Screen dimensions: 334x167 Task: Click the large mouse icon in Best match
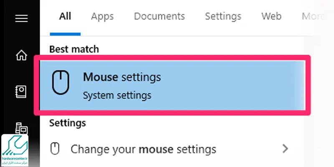61,83
